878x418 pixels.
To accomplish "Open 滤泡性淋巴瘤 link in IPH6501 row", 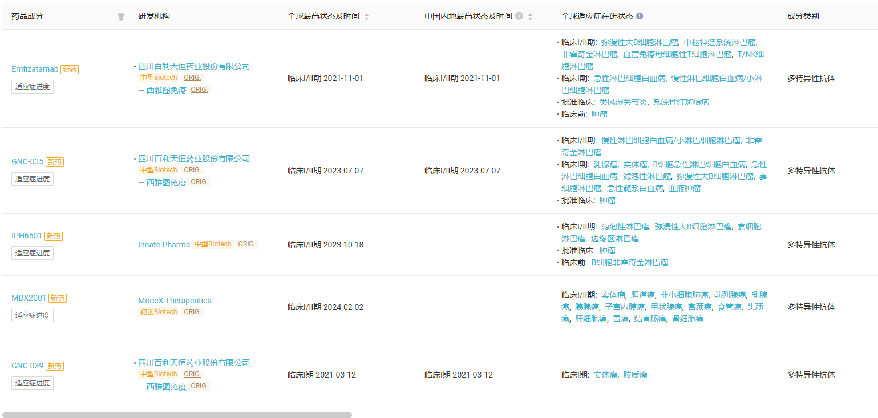I will pyautogui.click(x=625, y=226).
